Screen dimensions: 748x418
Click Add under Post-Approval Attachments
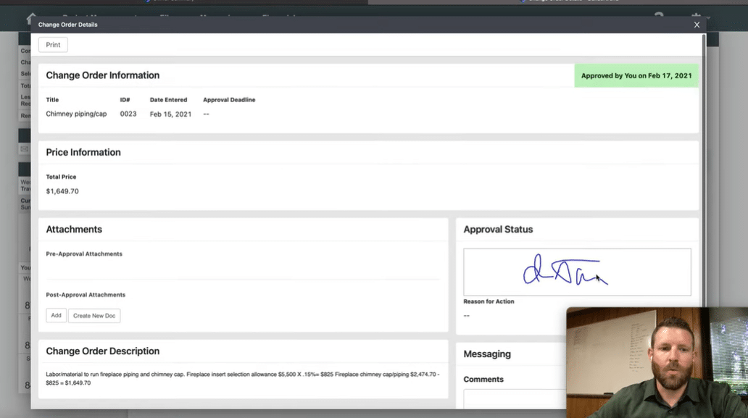pyautogui.click(x=56, y=316)
